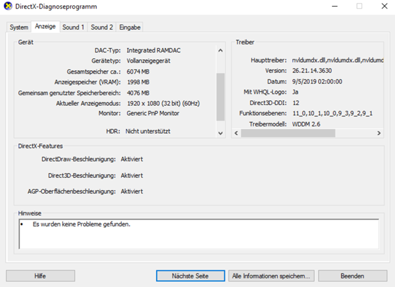This screenshot has width=395, height=287.
Task: Click the DirectX logo icon in title bar
Action: [8, 6]
